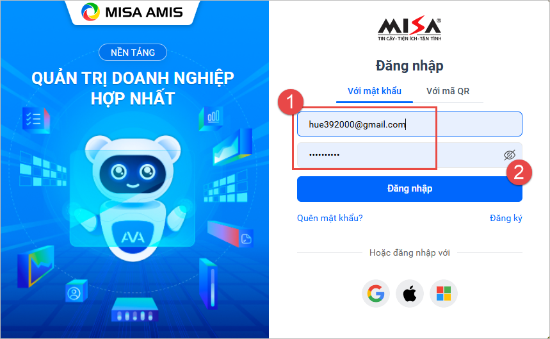Viewport: 550px width, 339px height.
Task: Click the AVA robot mascot
Action: point(133,197)
